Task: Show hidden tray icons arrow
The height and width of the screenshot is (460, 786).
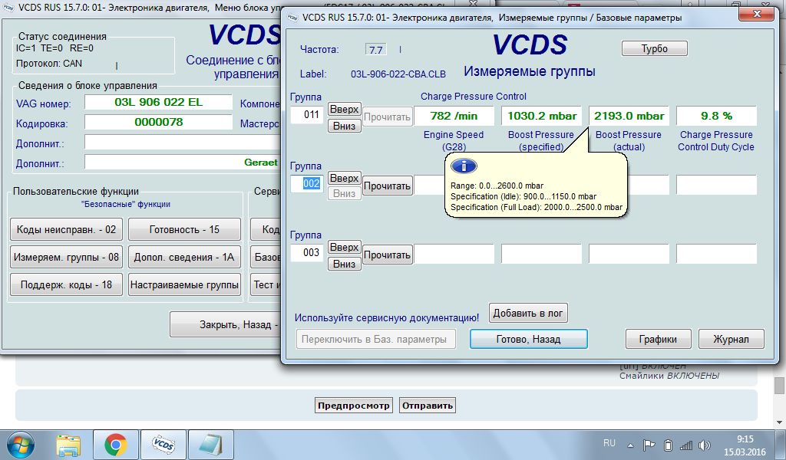Action: [632, 445]
